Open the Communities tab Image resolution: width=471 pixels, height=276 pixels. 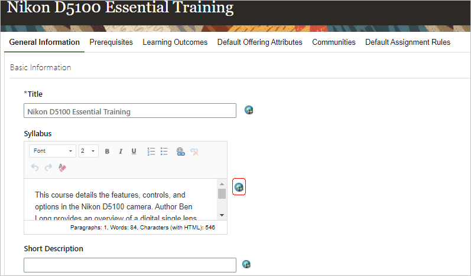(334, 42)
